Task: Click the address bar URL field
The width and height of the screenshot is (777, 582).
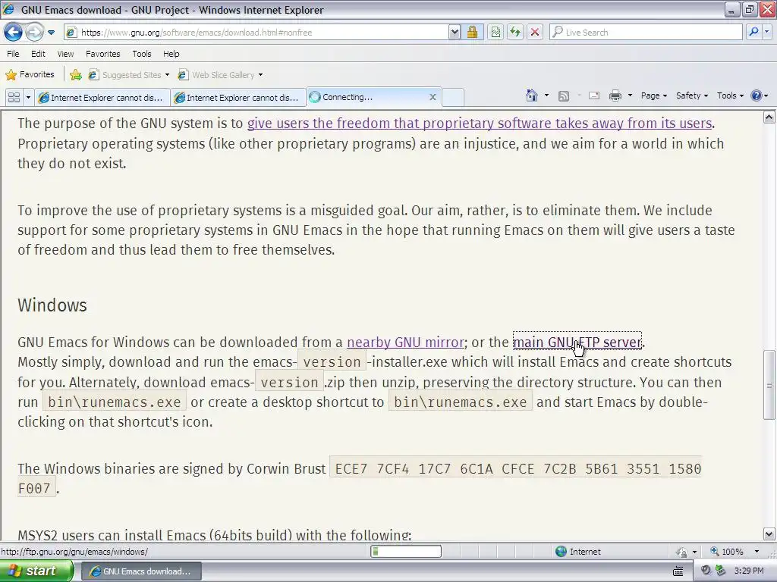Action: point(256,32)
